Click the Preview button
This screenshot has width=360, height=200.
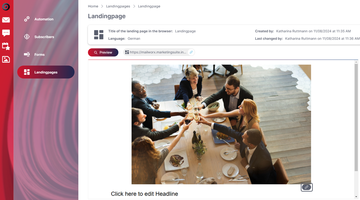(x=103, y=52)
